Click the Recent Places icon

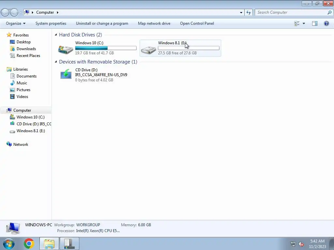coord(12,55)
